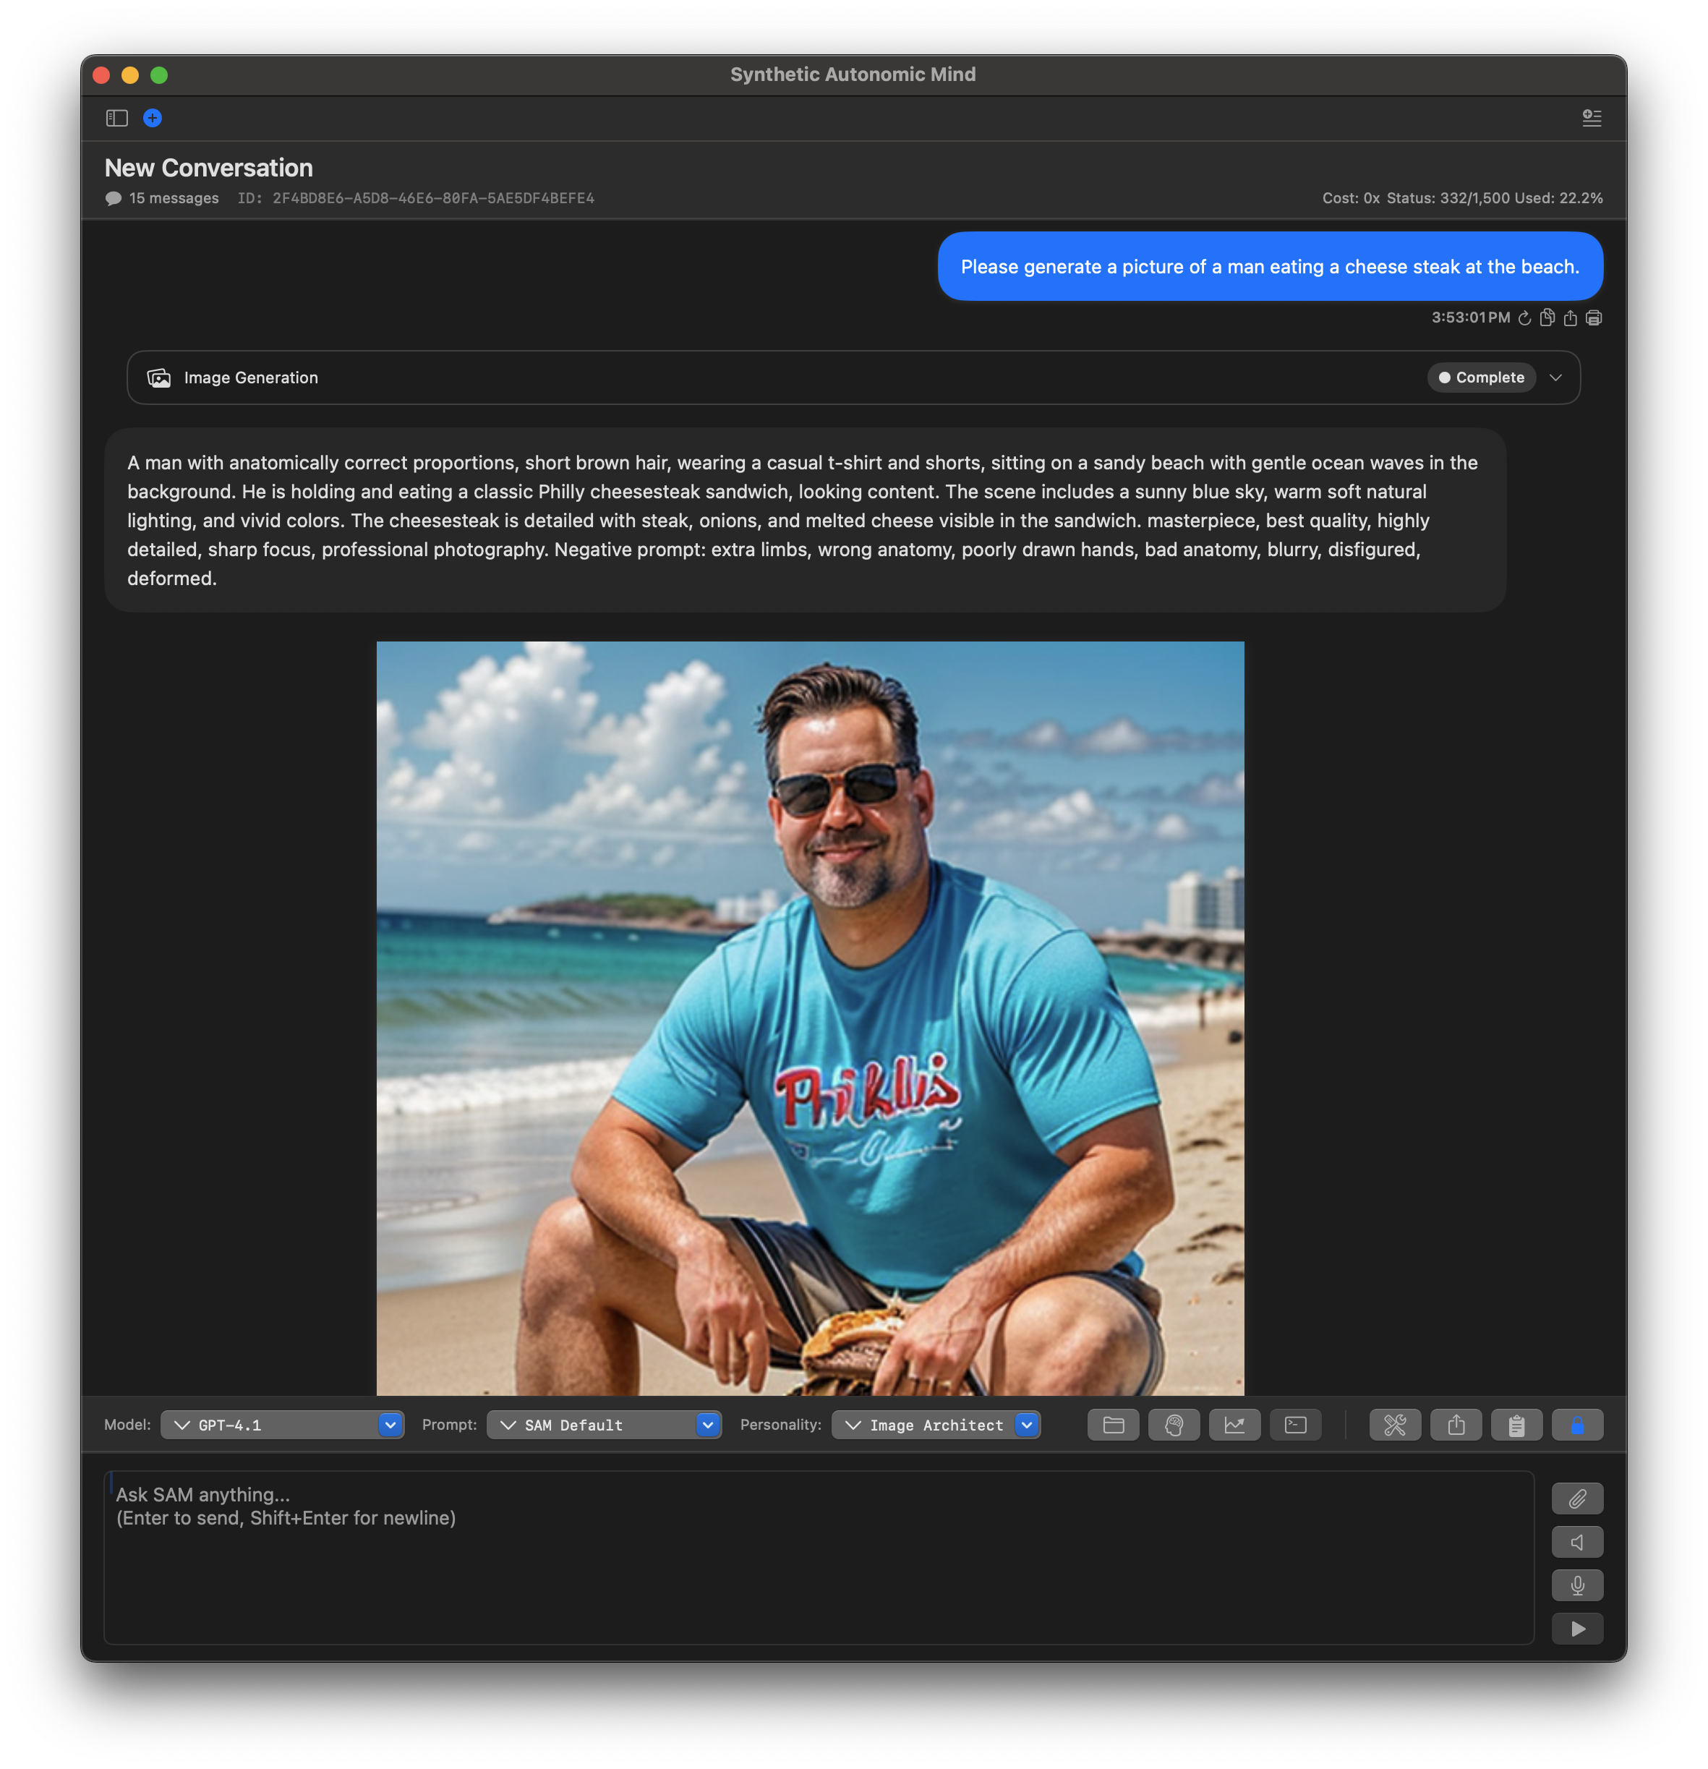Open the SAM Default prompt dropdown
The image size is (1708, 1769).
pyautogui.click(x=604, y=1425)
